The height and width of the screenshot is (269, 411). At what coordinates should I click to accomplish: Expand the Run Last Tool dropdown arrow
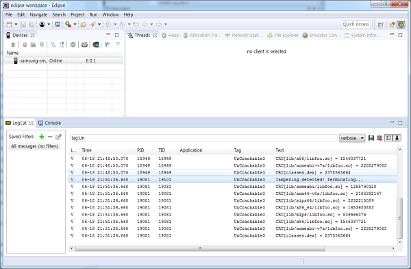tap(75, 25)
